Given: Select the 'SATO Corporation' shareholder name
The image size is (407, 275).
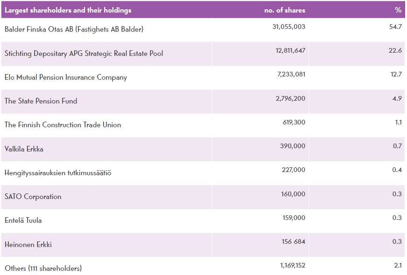Looking at the screenshot, I should click(33, 197).
